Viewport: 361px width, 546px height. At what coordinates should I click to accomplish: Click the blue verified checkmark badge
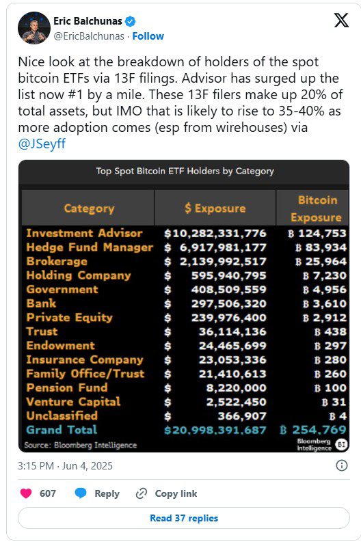(130, 22)
